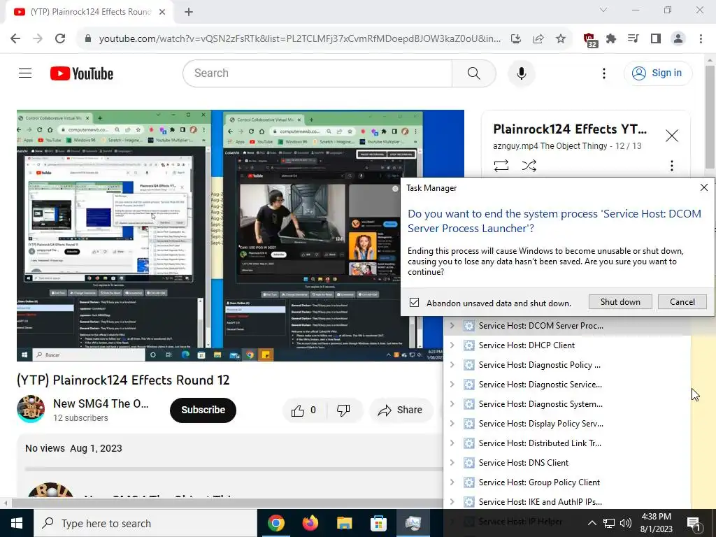
Task: Show hidden tray icons chevron
Action: [592, 523]
